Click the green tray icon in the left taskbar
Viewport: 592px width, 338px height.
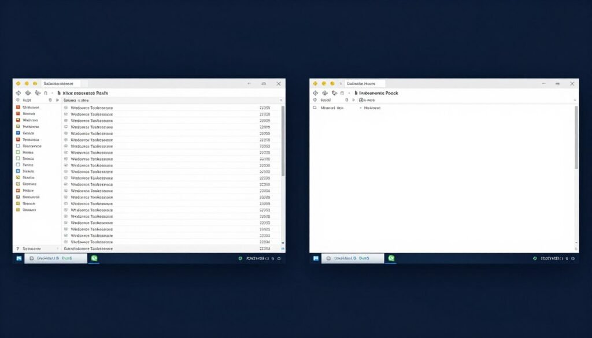(94, 258)
